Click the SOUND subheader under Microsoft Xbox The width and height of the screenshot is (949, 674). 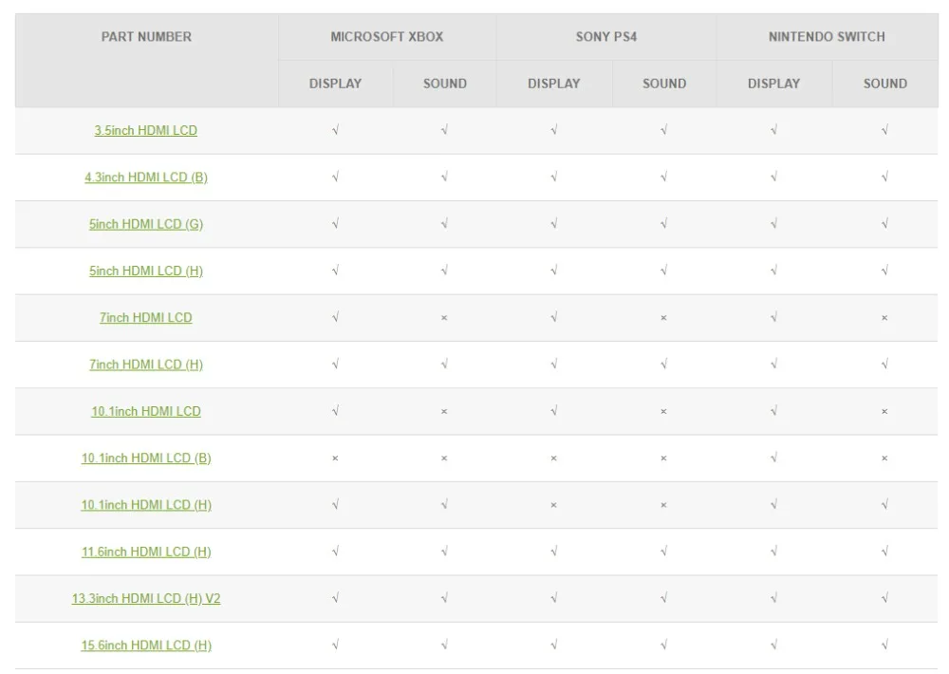coord(445,84)
